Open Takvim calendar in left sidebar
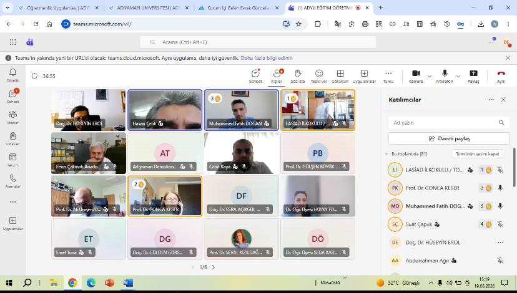The height and width of the screenshot is (293, 517). [x=13, y=160]
